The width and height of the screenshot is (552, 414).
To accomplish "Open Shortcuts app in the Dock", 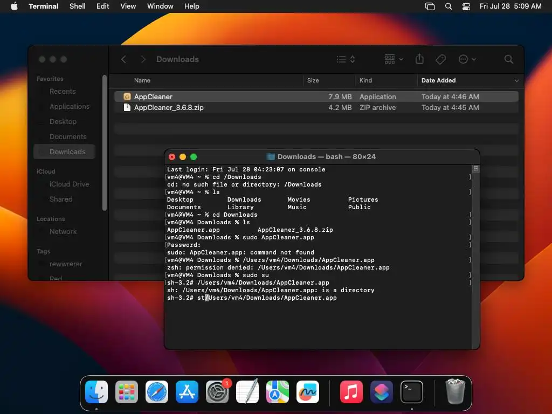I will pyautogui.click(x=382, y=392).
